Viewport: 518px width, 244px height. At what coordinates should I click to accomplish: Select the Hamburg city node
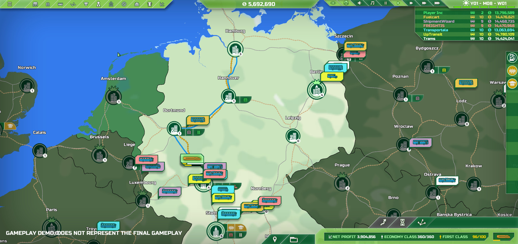[x=235, y=49]
